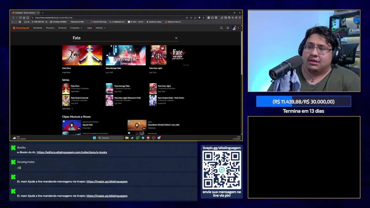Open Fate/strange Fake in the Séries list
The width and height of the screenshot is (370, 208).
tap(118, 88)
